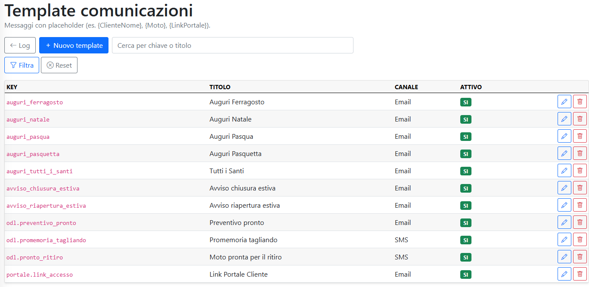Image resolution: width=589 pixels, height=287 pixels.
Task: Edit the Link Portale Cliente template
Action: click(x=564, y=274)
